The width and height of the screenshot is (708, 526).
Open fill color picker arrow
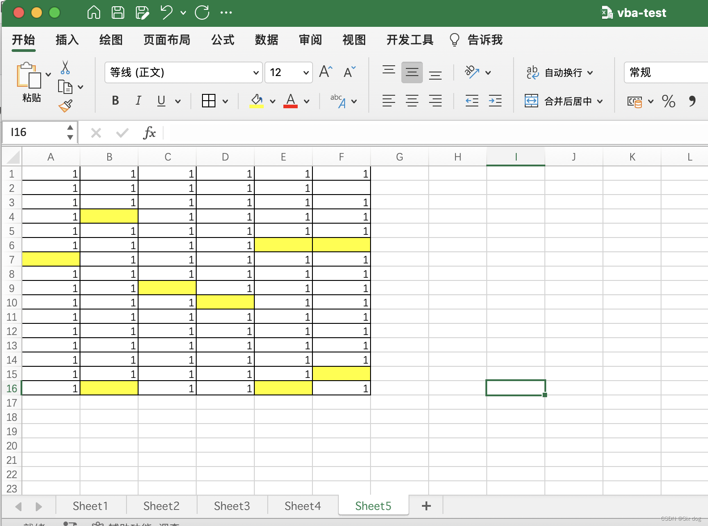pyautogui.click(x=273, y=102)
